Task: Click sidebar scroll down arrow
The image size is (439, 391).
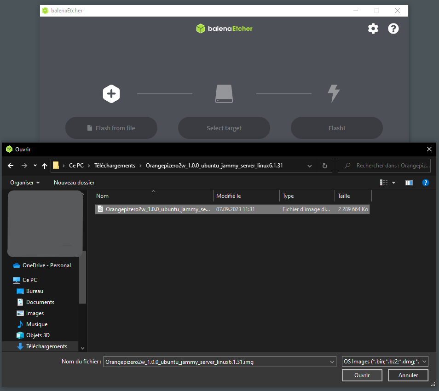Action: tap(82, 348)
